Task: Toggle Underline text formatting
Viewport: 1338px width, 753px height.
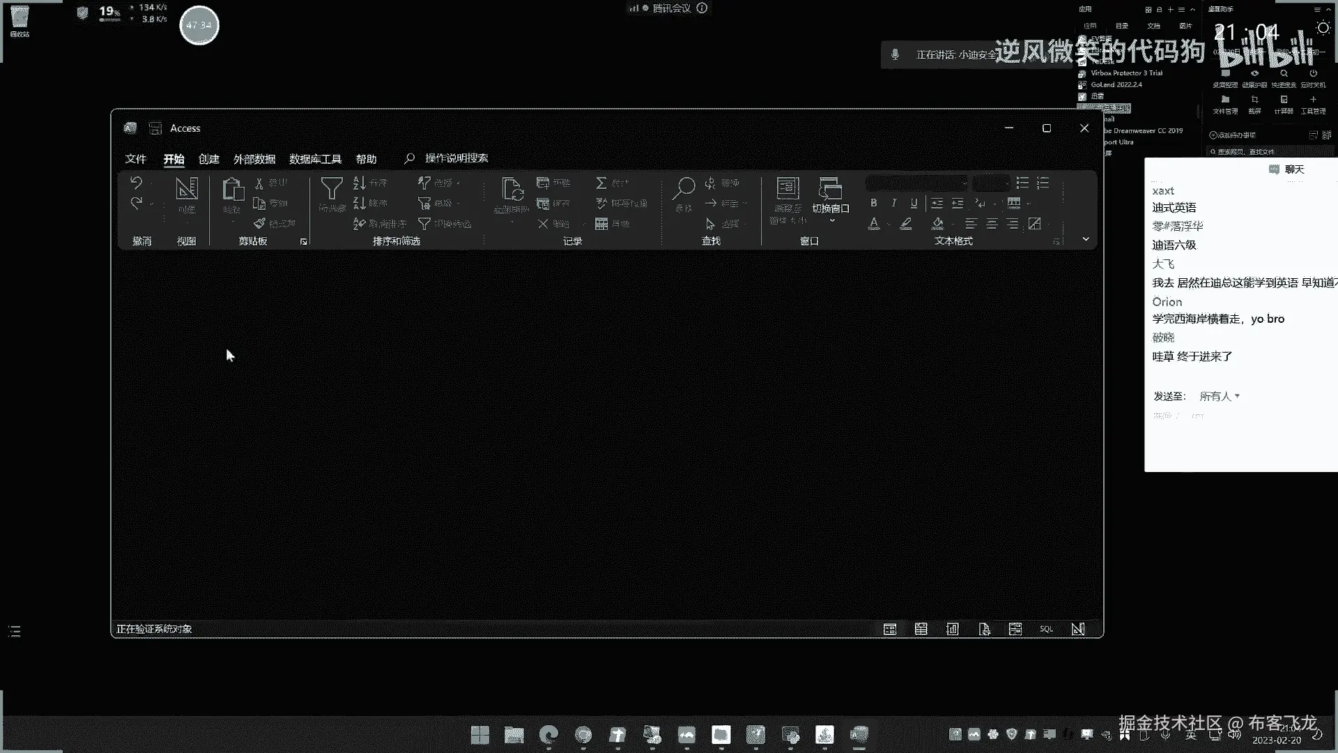Action: pos(914,203)
